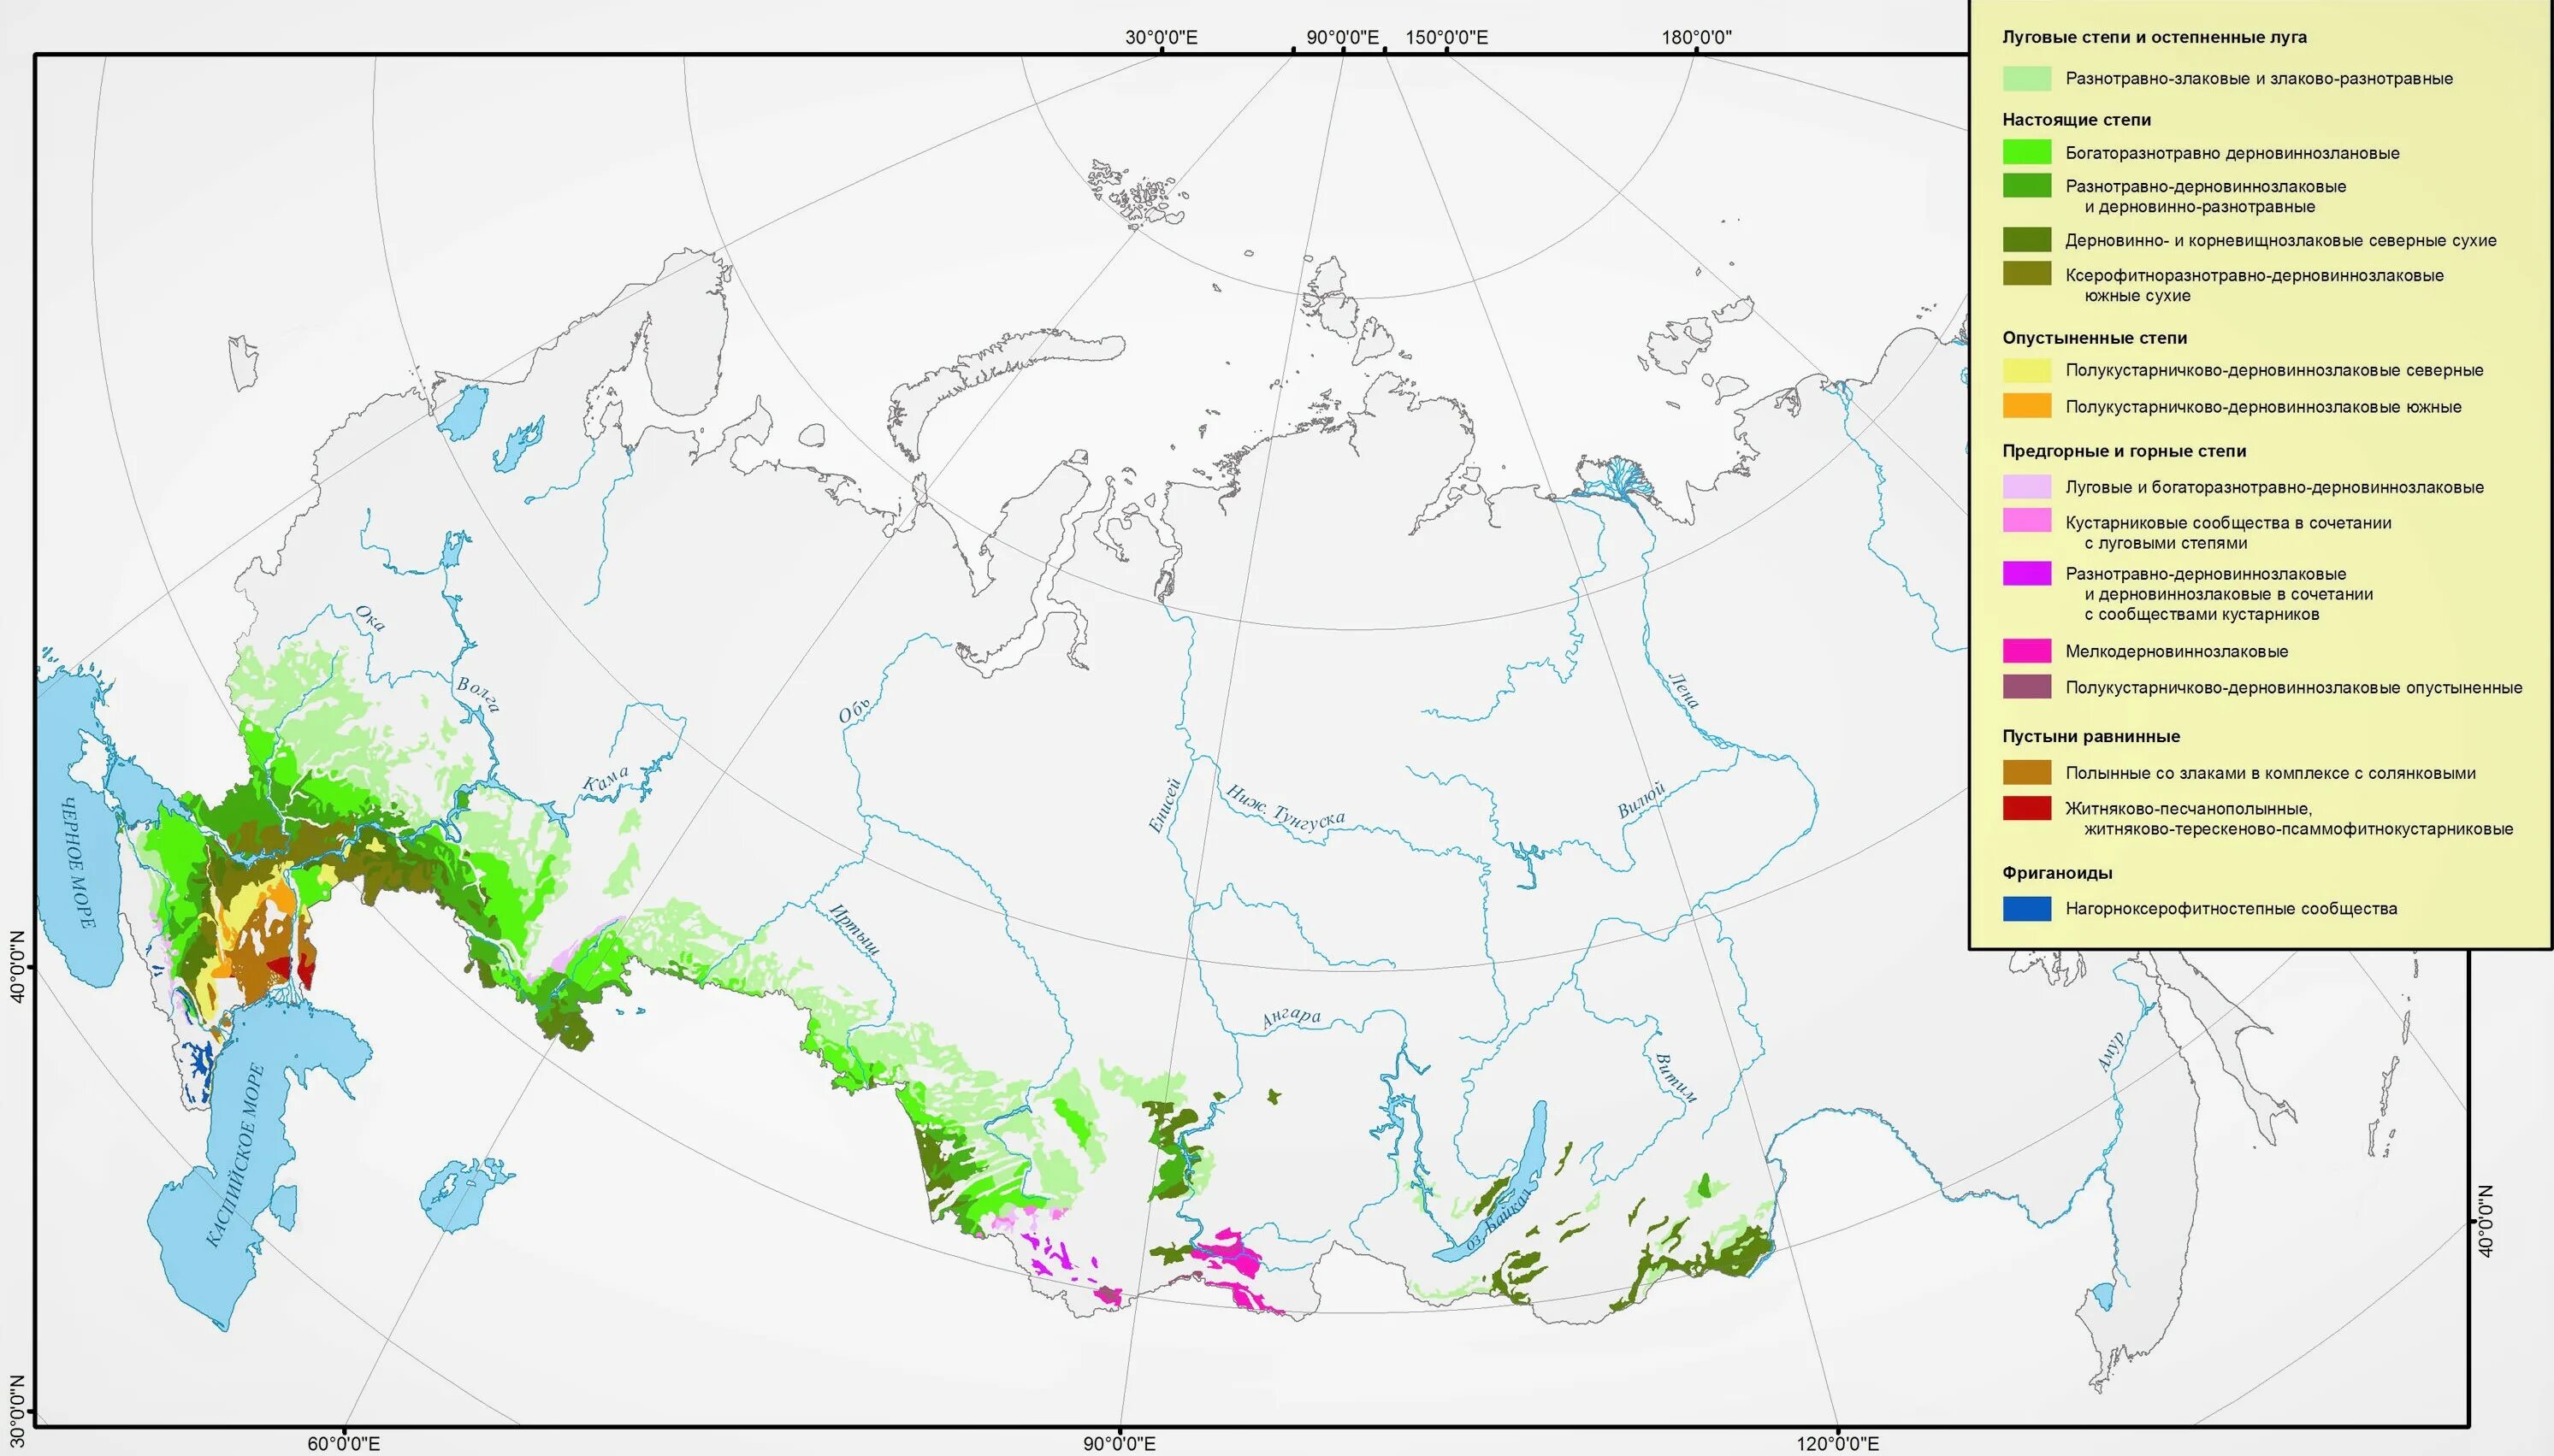Viewport: 2554px width, 1456px height.
Task: Click the 'Волга' river label
Action: coord(477,694)
